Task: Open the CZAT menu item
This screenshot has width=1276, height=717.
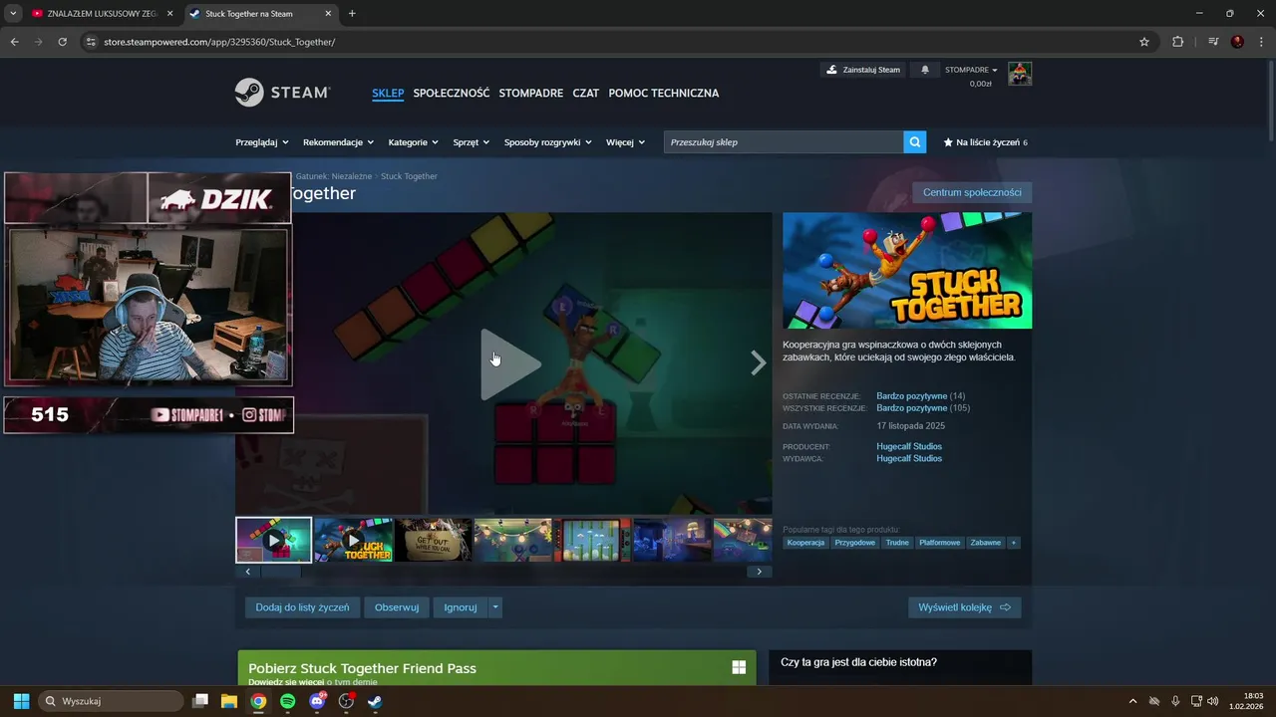Action: [x=586, y=93]
